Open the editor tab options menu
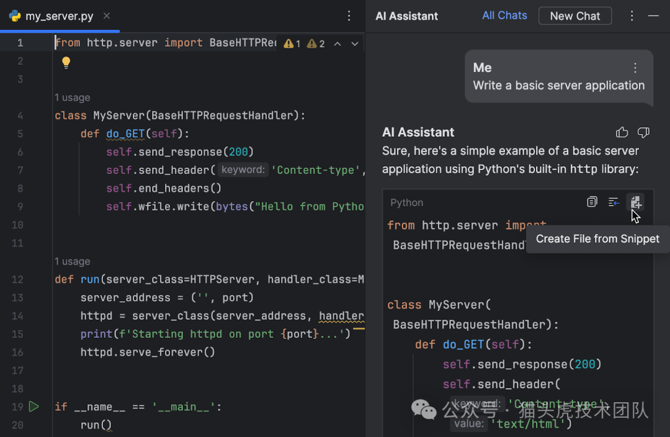670x437 pixels. point(349,16)
